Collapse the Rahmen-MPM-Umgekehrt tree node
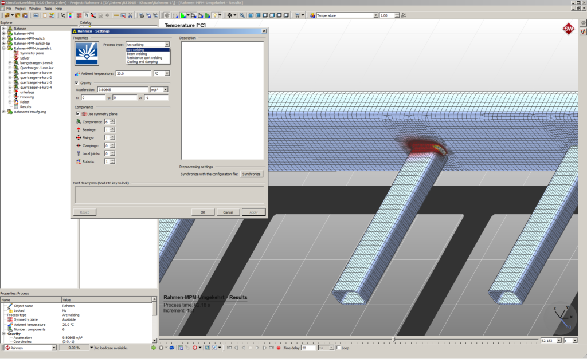This screenshot has width=587, height=359. 4,48
